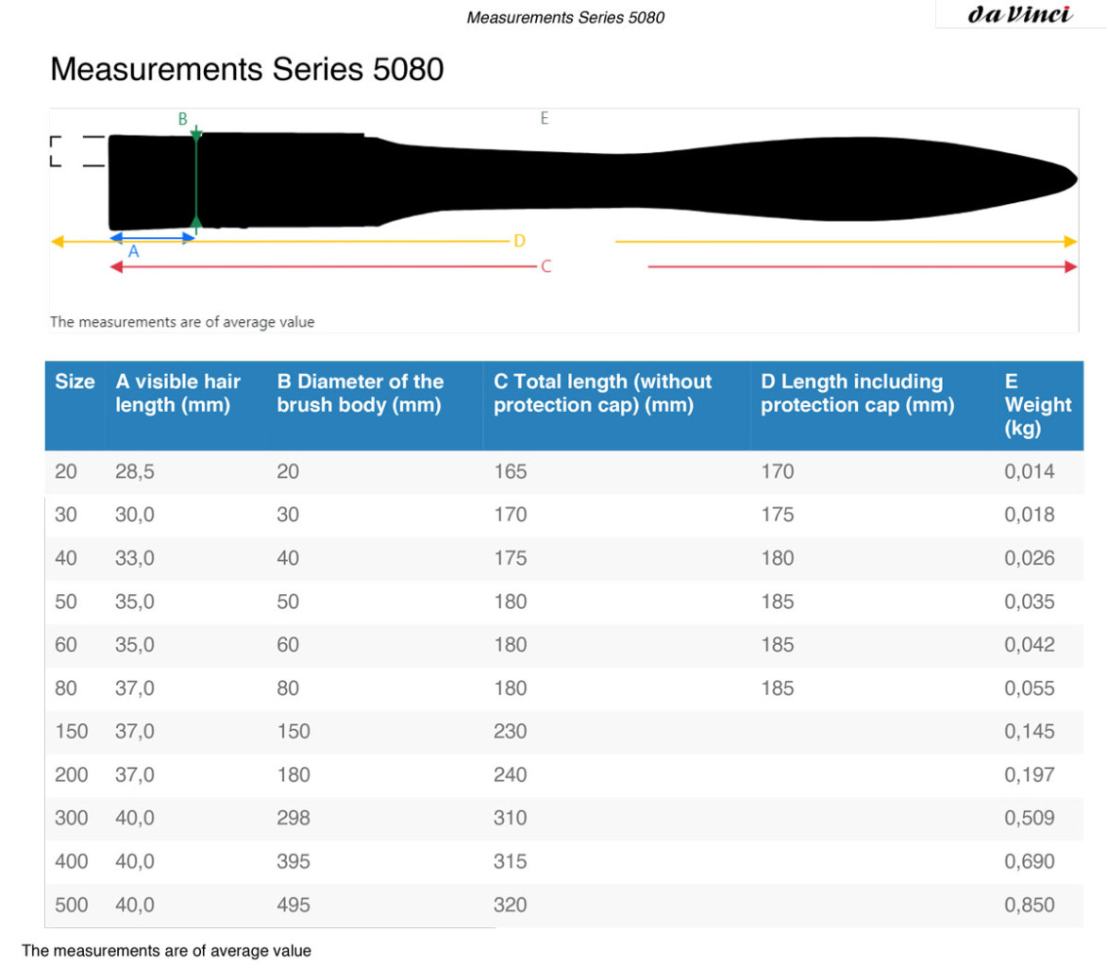This screenshot has width=1107, height=967.
Task: Click the Size cell 500
Action: tap(72, 905)
